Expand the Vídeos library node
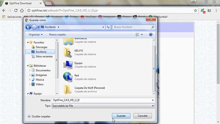220x124 pixels. click(x=30, y=84)
